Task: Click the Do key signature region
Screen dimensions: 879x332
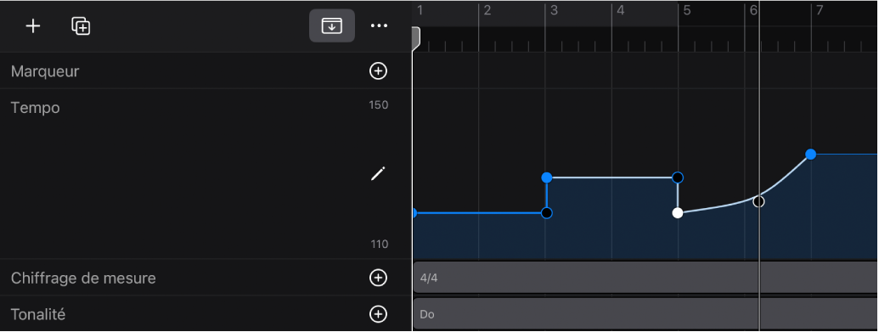Action: 645,313
